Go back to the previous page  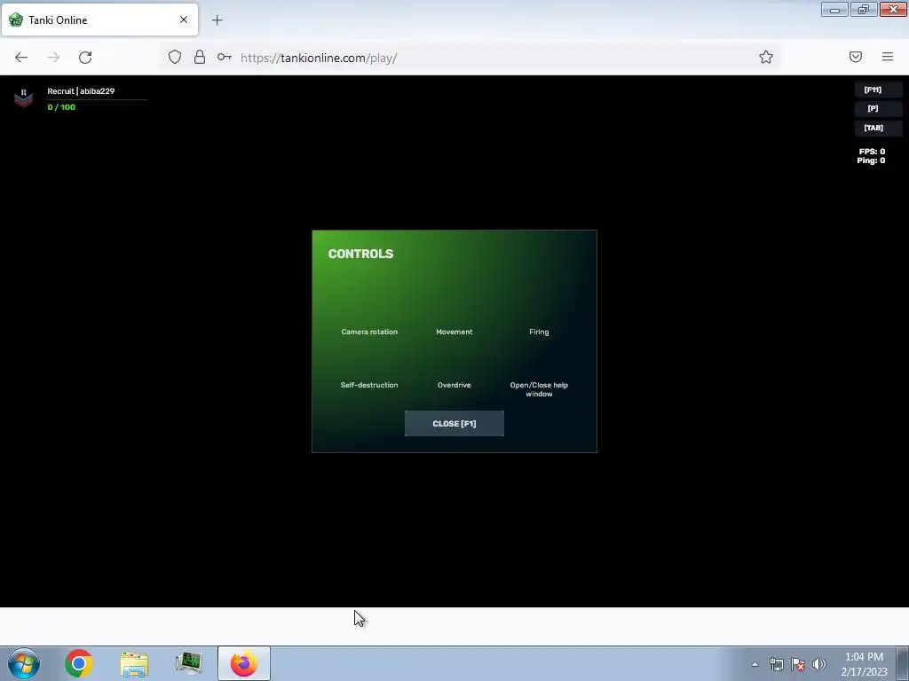(21, 58)
